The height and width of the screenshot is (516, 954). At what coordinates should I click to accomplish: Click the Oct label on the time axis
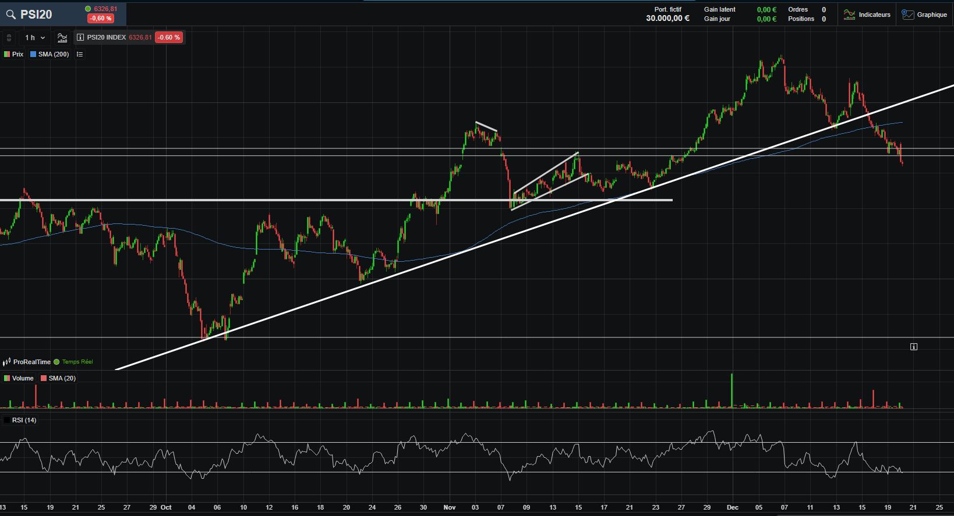[166, 507]
